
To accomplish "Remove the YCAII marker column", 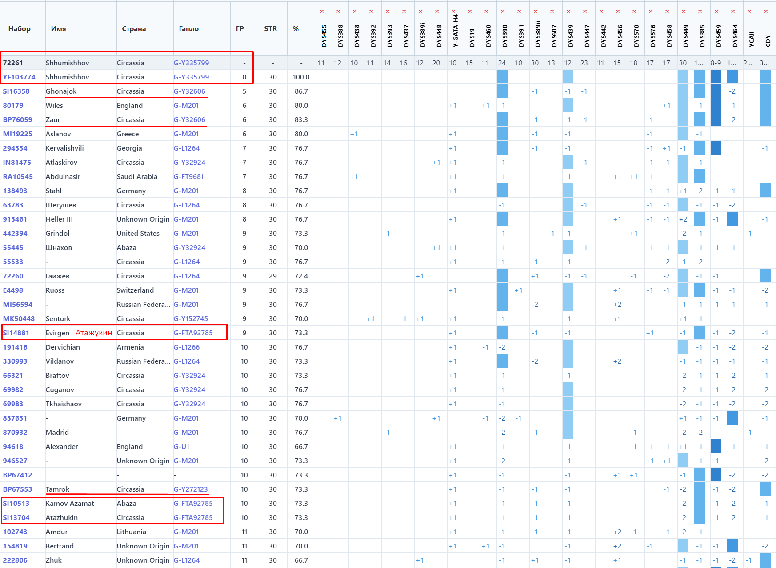I will (x=749, y=12).
